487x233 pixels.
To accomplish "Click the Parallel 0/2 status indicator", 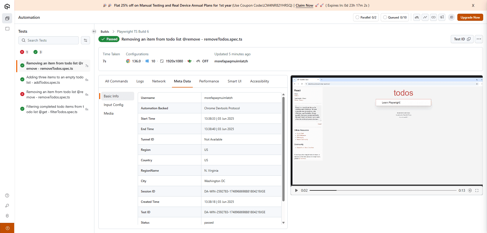I will point(366,17).
